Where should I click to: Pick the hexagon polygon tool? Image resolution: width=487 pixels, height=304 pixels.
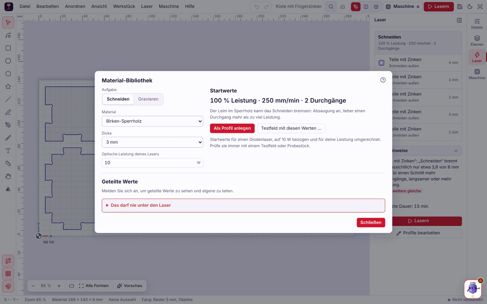coord(8,74)
